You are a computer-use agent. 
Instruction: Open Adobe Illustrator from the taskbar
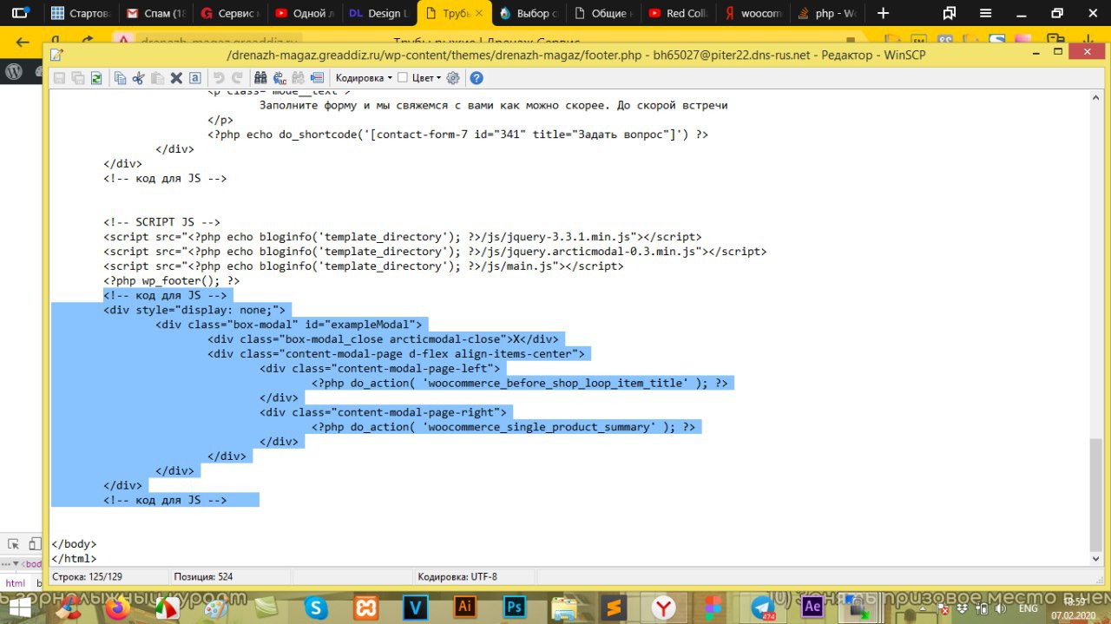point(464,607)
